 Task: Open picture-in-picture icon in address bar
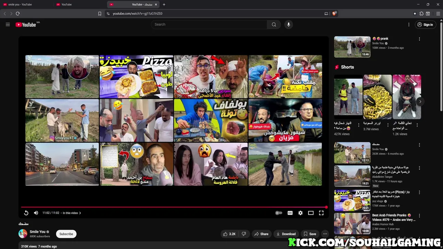[326, 13]
